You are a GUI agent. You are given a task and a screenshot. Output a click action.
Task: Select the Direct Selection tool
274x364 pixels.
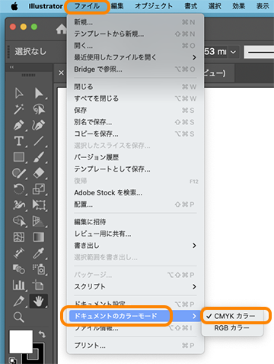pos(39,93)
